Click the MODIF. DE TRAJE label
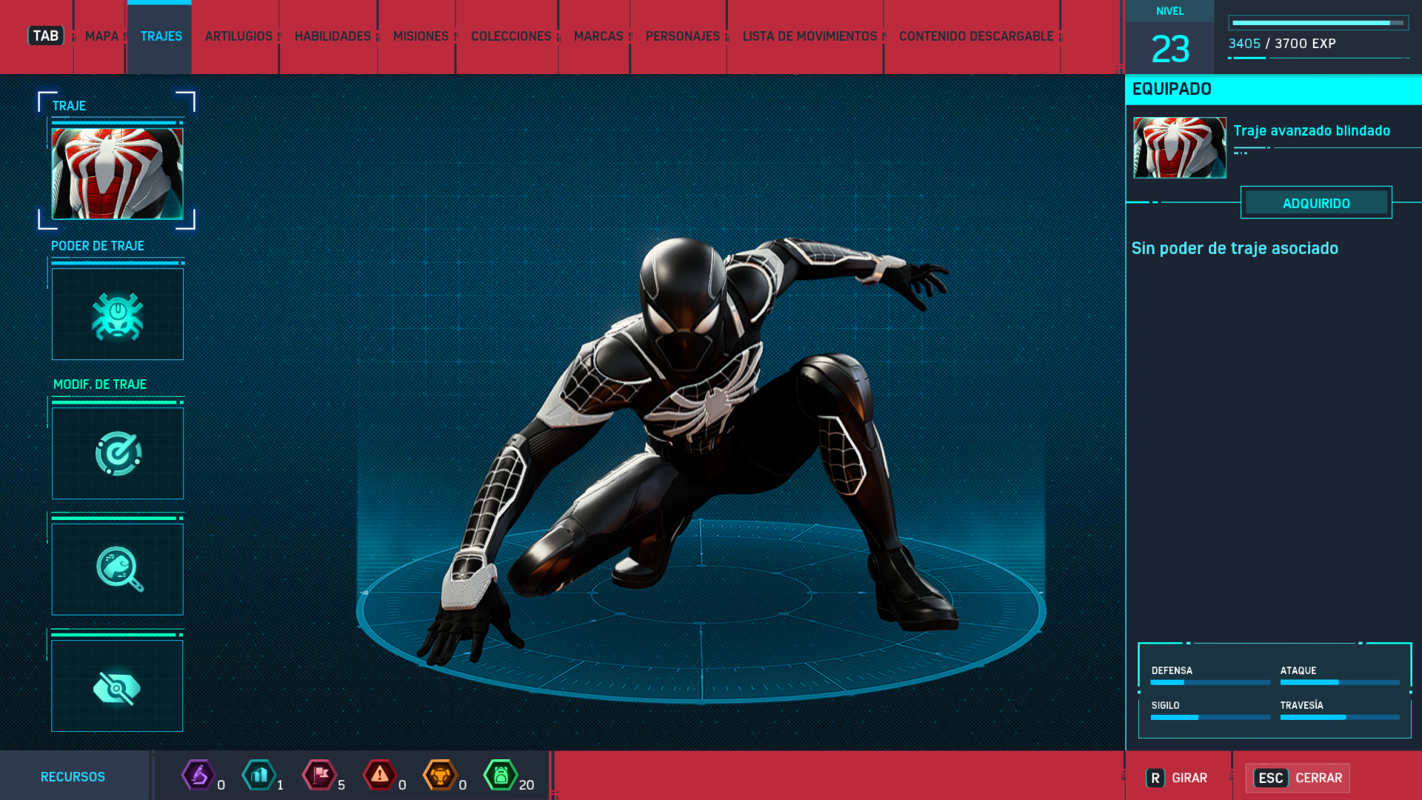Image resolution: width=1422 pixels, height=800 pixels. [100, 384]
